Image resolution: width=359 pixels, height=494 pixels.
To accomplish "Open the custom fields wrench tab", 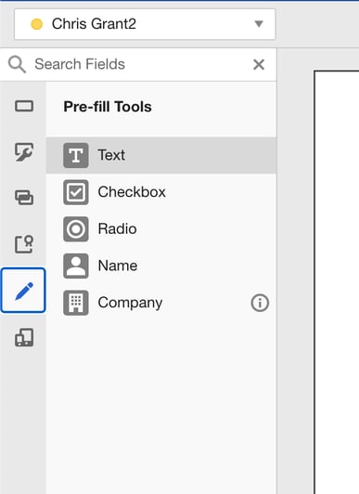I will [24, 152].
